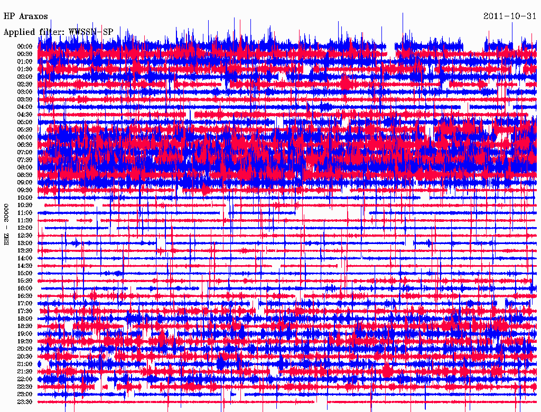The width and height of the screenshot is (541, 412).
Task: Select the 15:00 time label
Action: pos(25,273)
